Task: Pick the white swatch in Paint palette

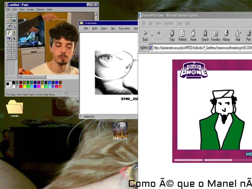Action: 14,86
